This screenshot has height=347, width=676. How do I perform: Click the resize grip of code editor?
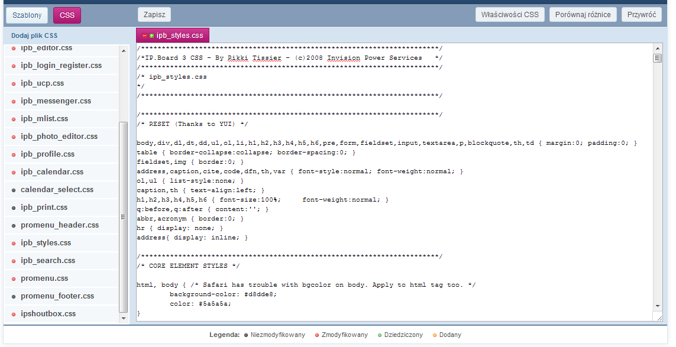pos(658,317)
